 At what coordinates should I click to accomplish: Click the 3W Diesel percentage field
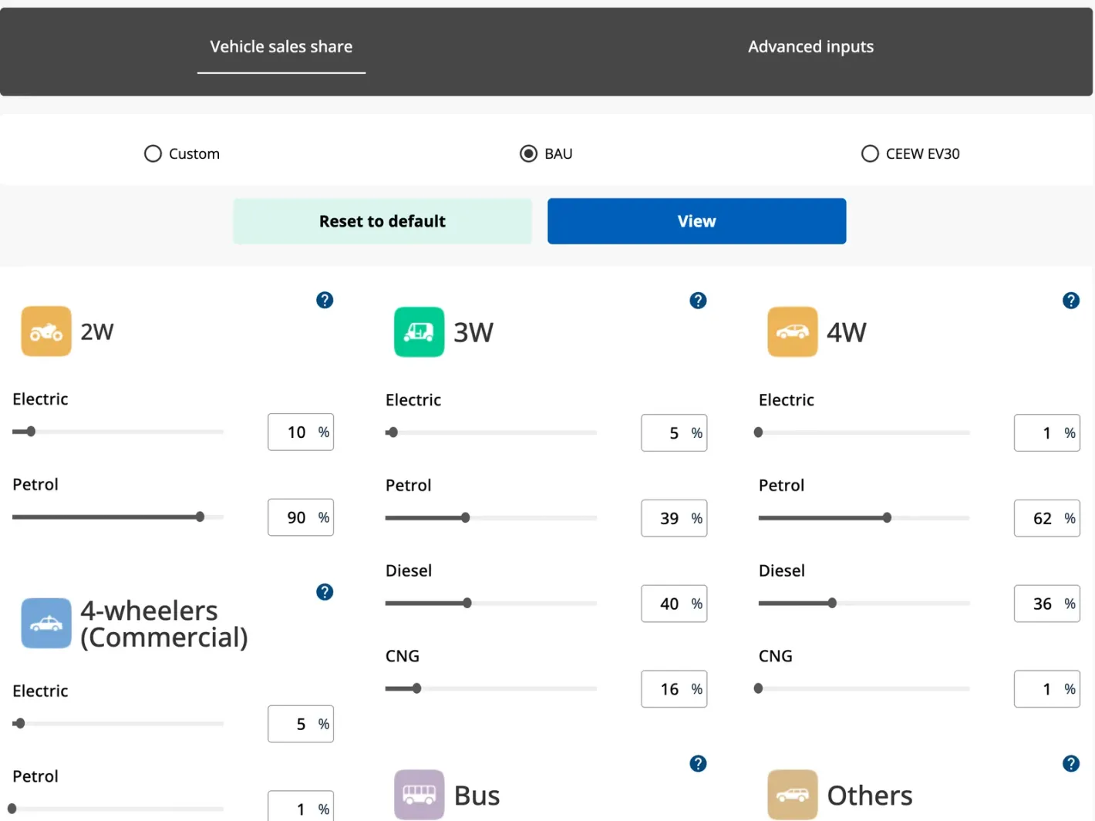[674, 604]
